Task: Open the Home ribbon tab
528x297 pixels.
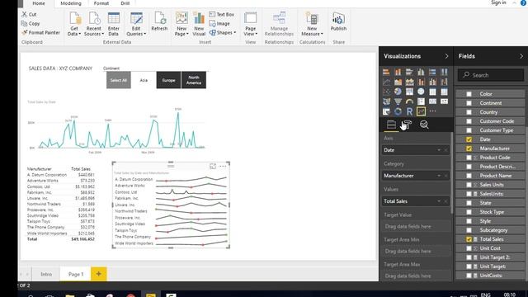Action: [x=39, y=3]
